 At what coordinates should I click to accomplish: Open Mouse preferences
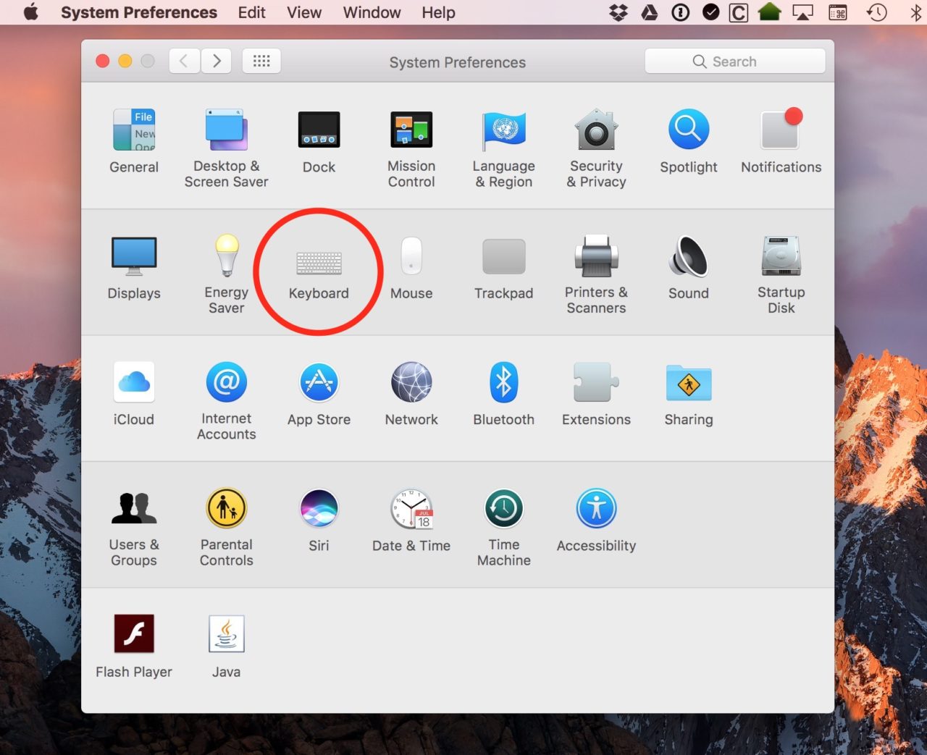(x=411, y=268)
